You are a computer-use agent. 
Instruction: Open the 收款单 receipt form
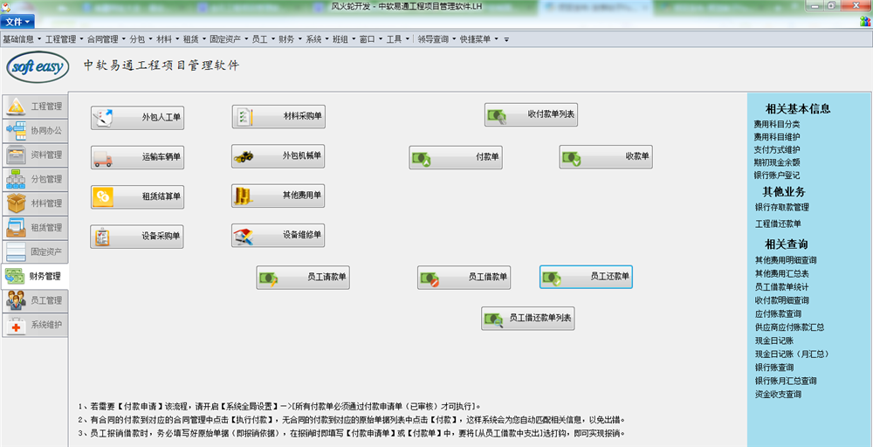tap(606, 157)
